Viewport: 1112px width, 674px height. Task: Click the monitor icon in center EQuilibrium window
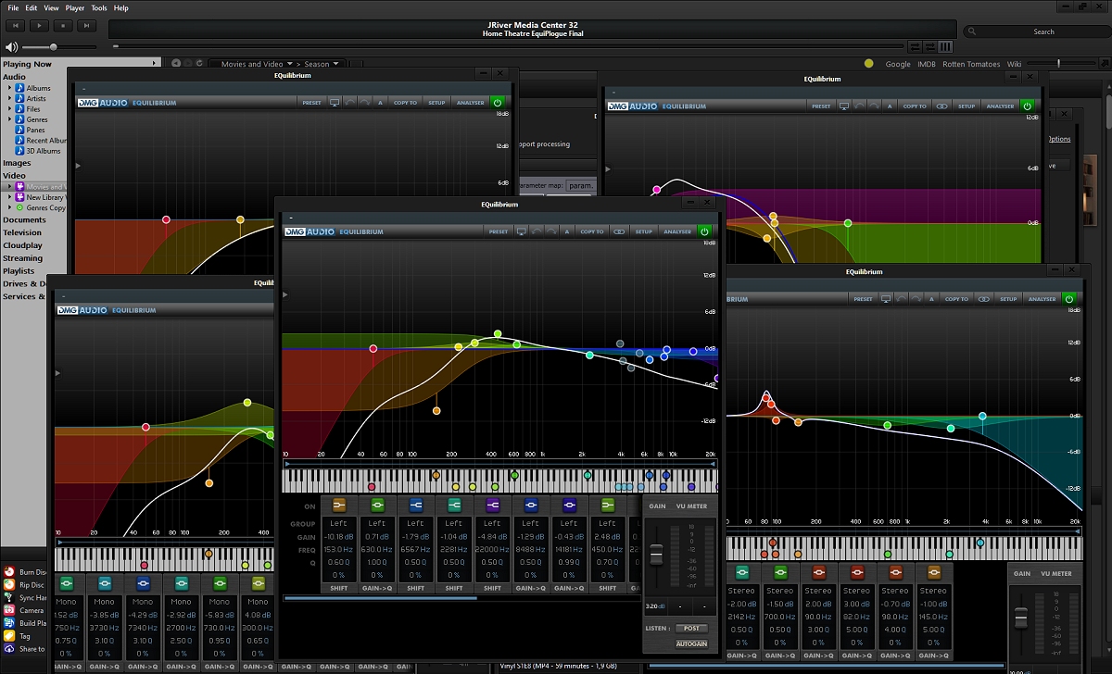pos(521,231)
